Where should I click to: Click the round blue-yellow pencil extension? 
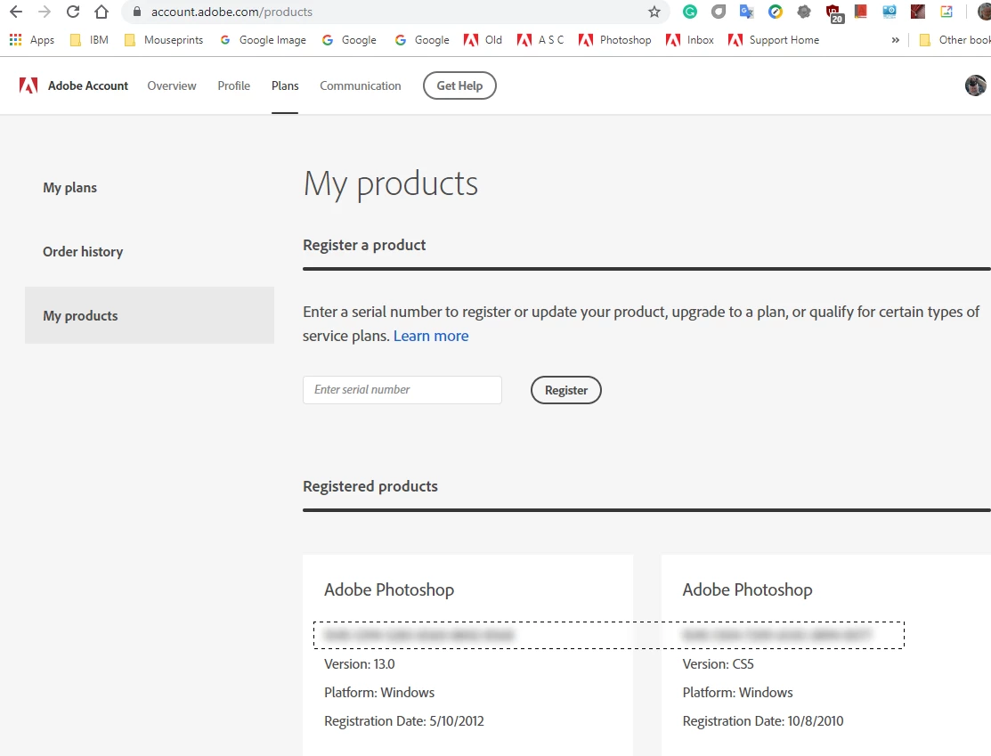[775, 12]
